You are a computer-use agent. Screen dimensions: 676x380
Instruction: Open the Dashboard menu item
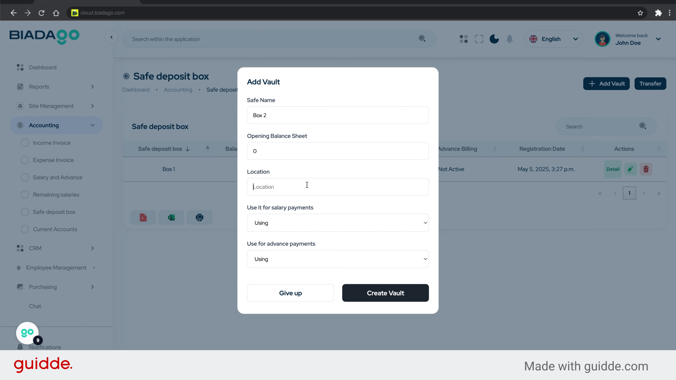click(x=43, y=67)
